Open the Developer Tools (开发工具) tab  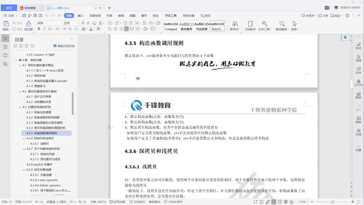(171, 16)
